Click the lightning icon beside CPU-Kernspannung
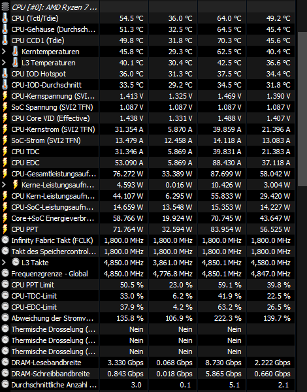307x392 pixels. tap(5, 96)
